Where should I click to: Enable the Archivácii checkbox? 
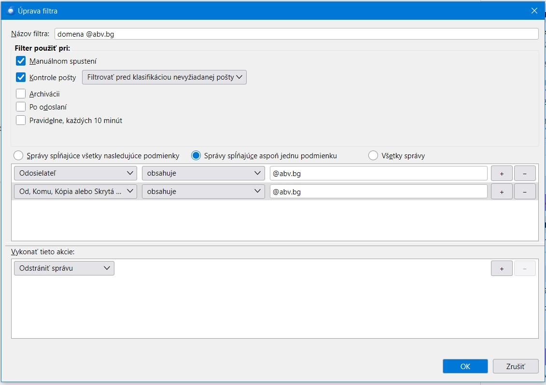click(21, 94)
